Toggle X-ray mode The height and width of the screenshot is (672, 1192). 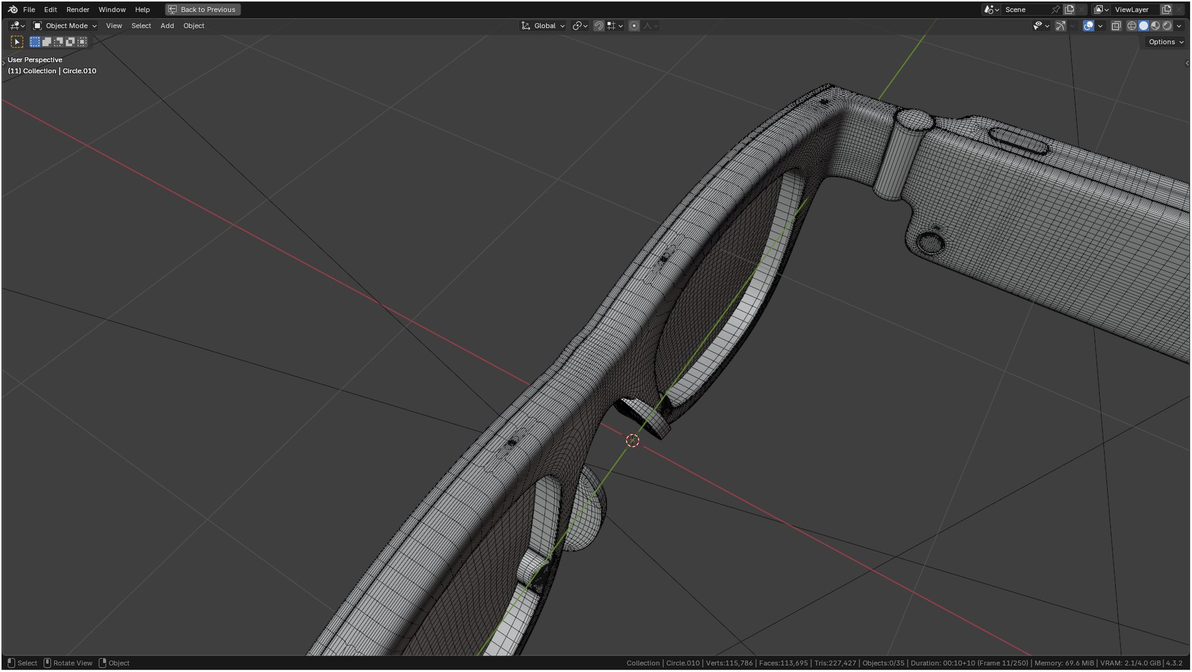pos(1116,26)
